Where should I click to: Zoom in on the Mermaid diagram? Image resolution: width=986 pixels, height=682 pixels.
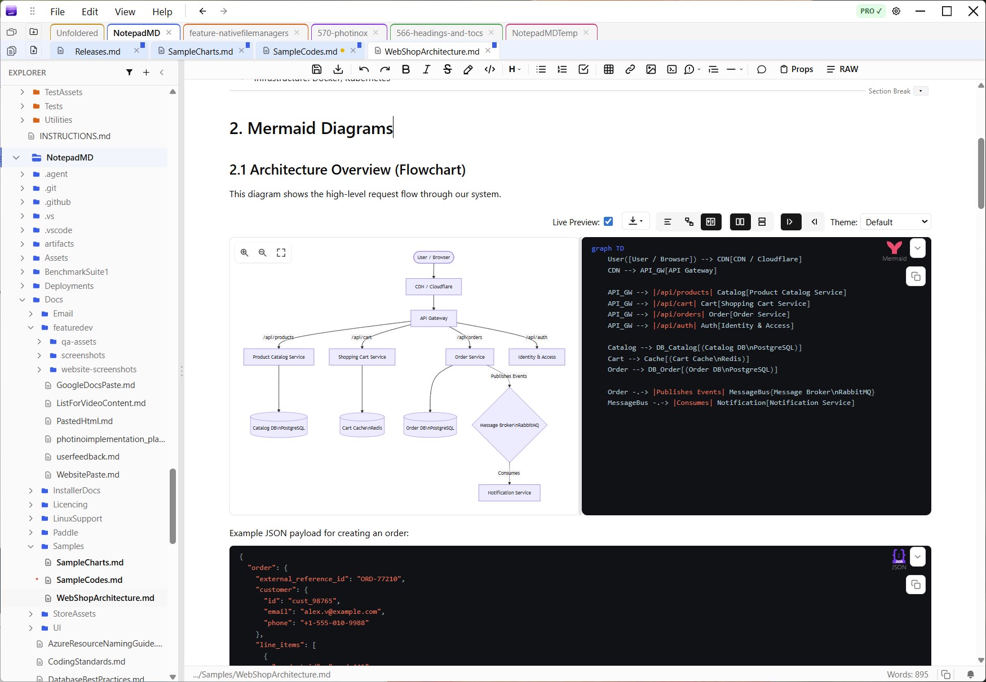pyautogui.click(x=245, y=253)
